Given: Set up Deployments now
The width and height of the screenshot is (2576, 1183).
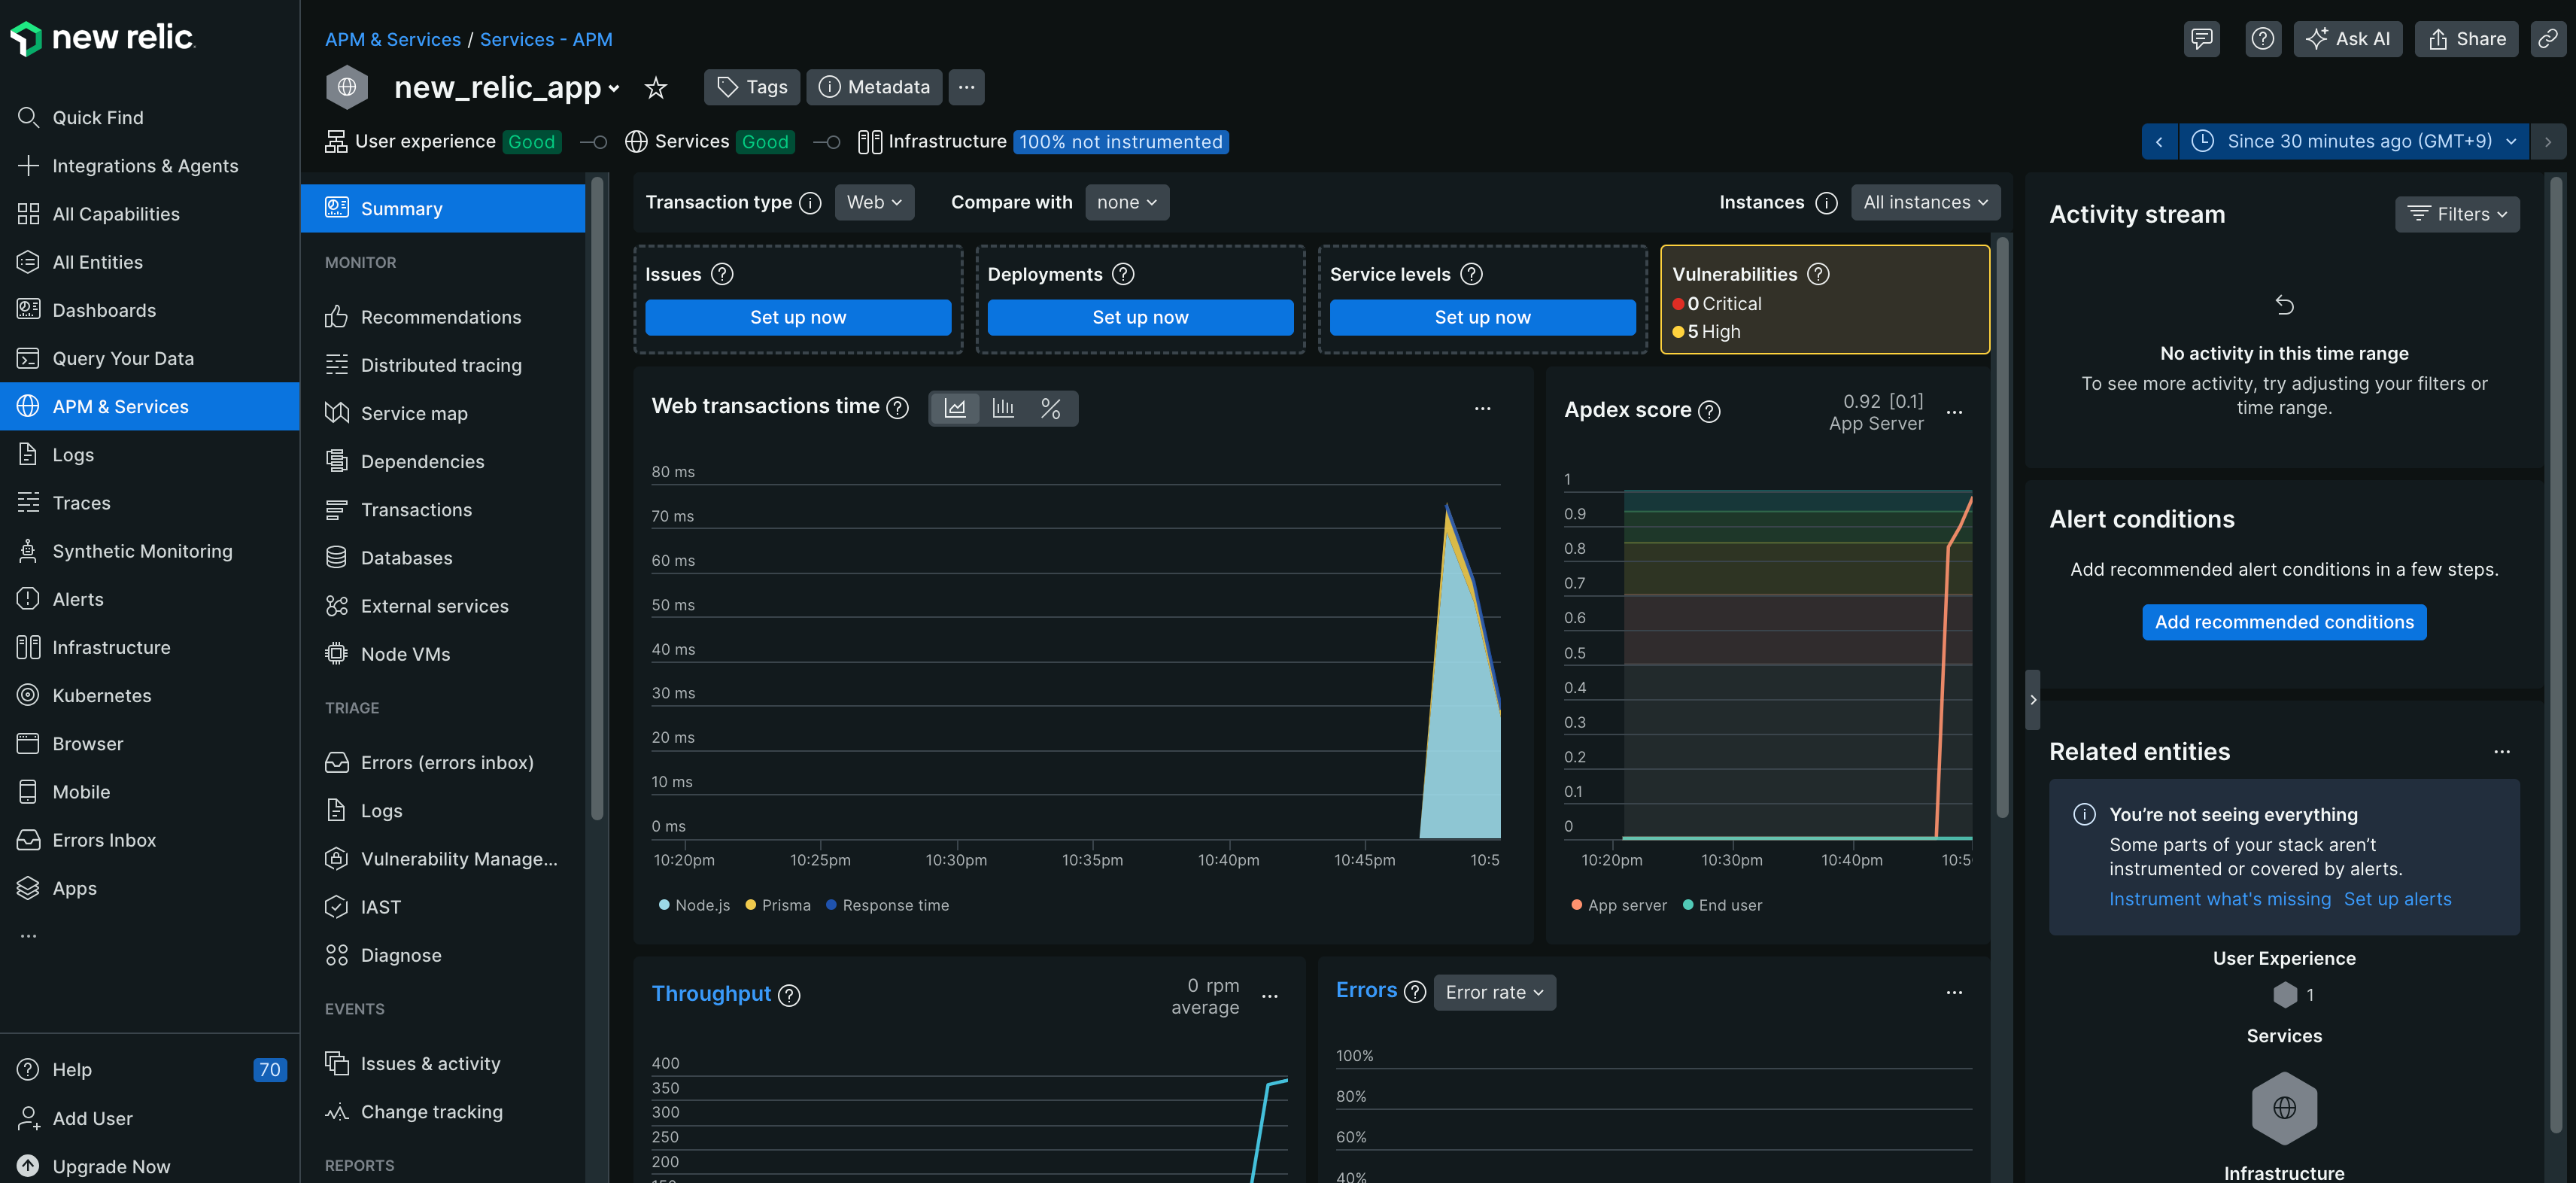Looking at the screenshot, I should pos(1140,317).
